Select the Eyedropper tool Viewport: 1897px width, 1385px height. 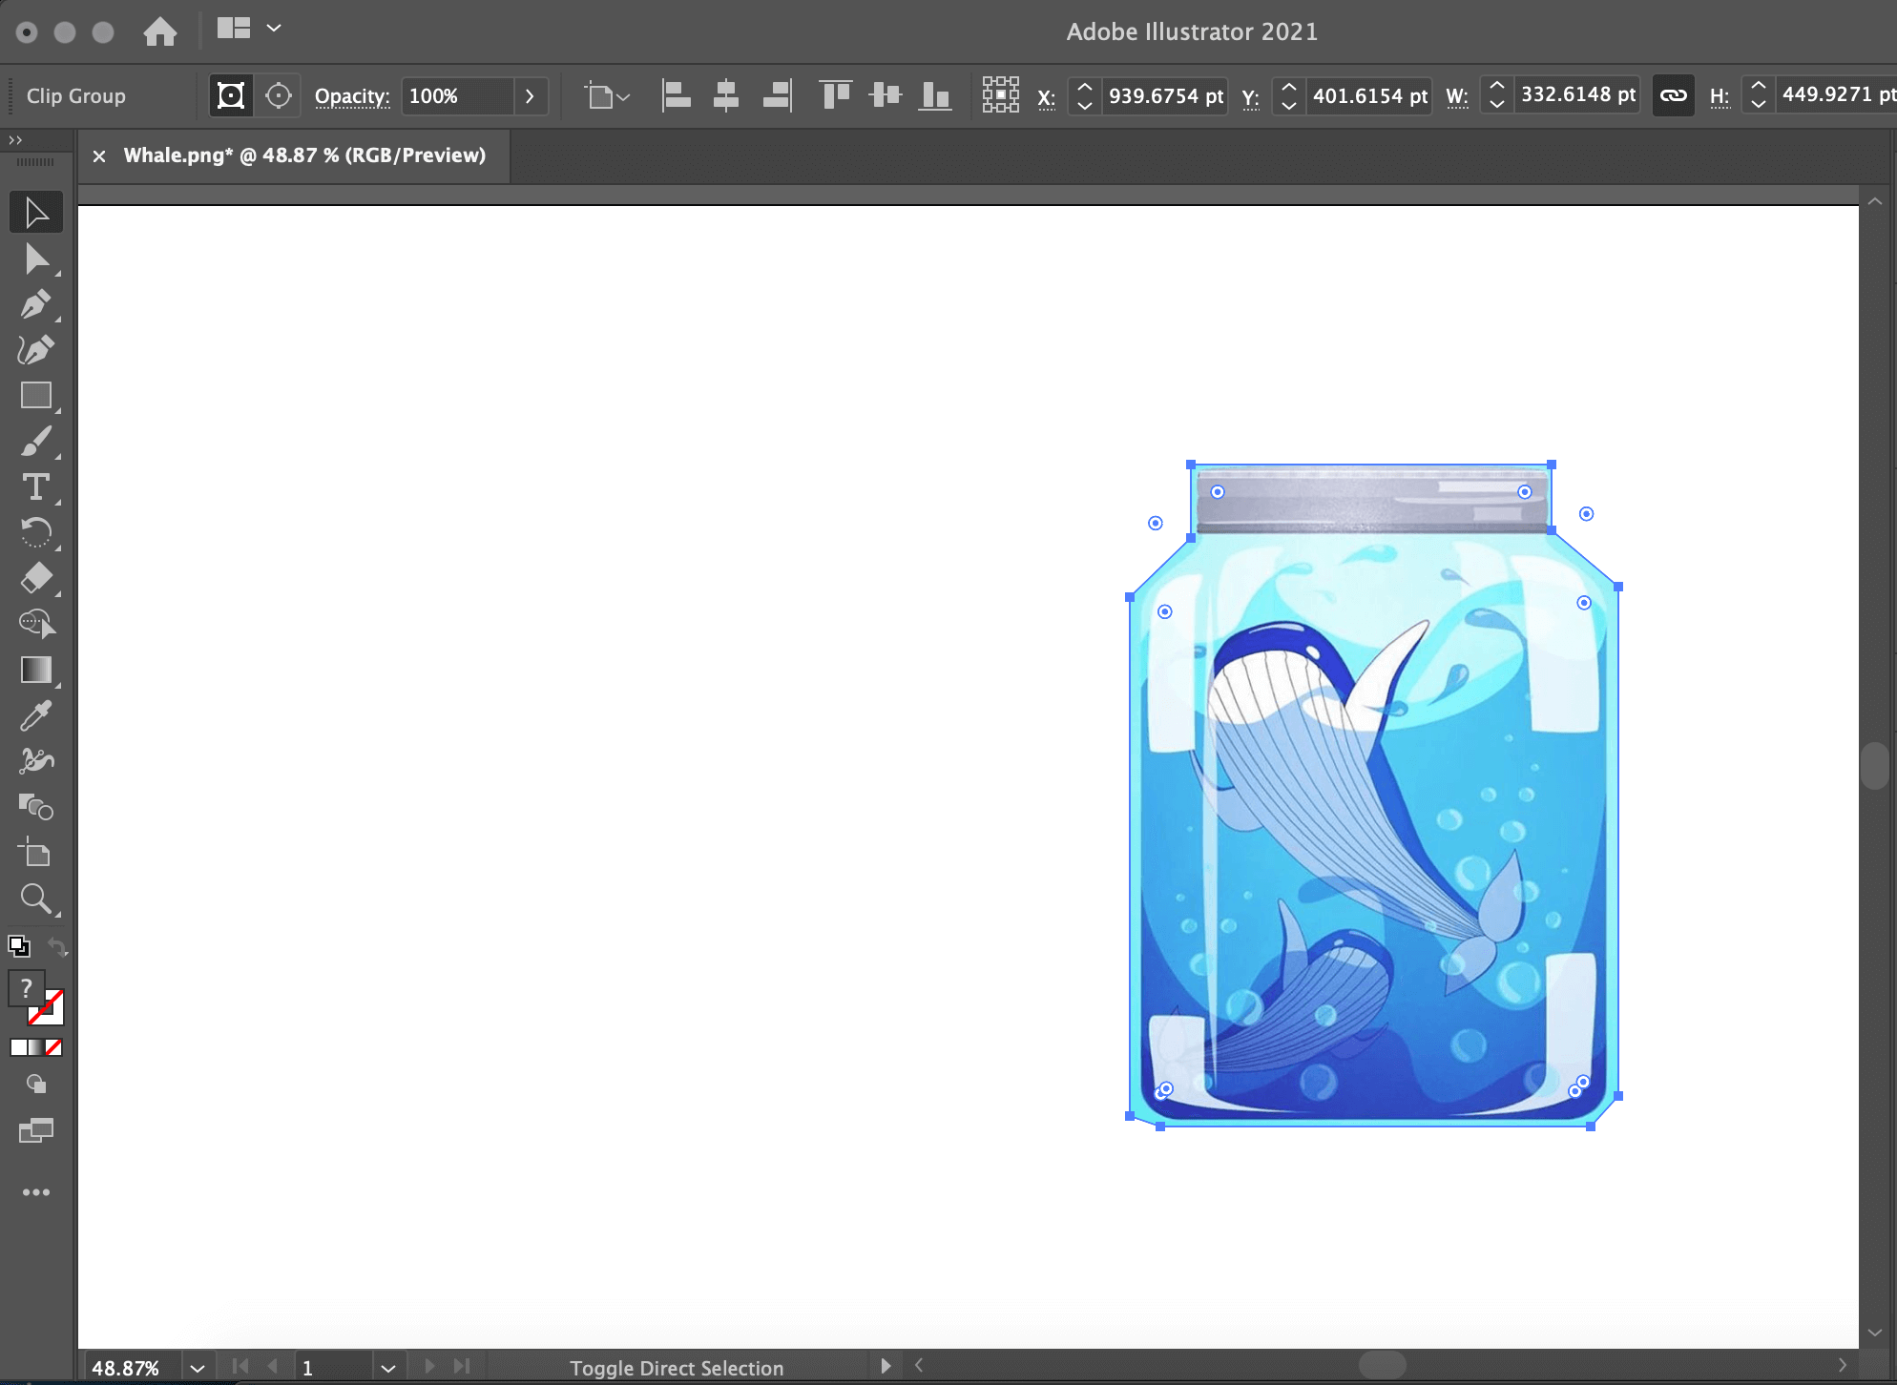(36, 715)
